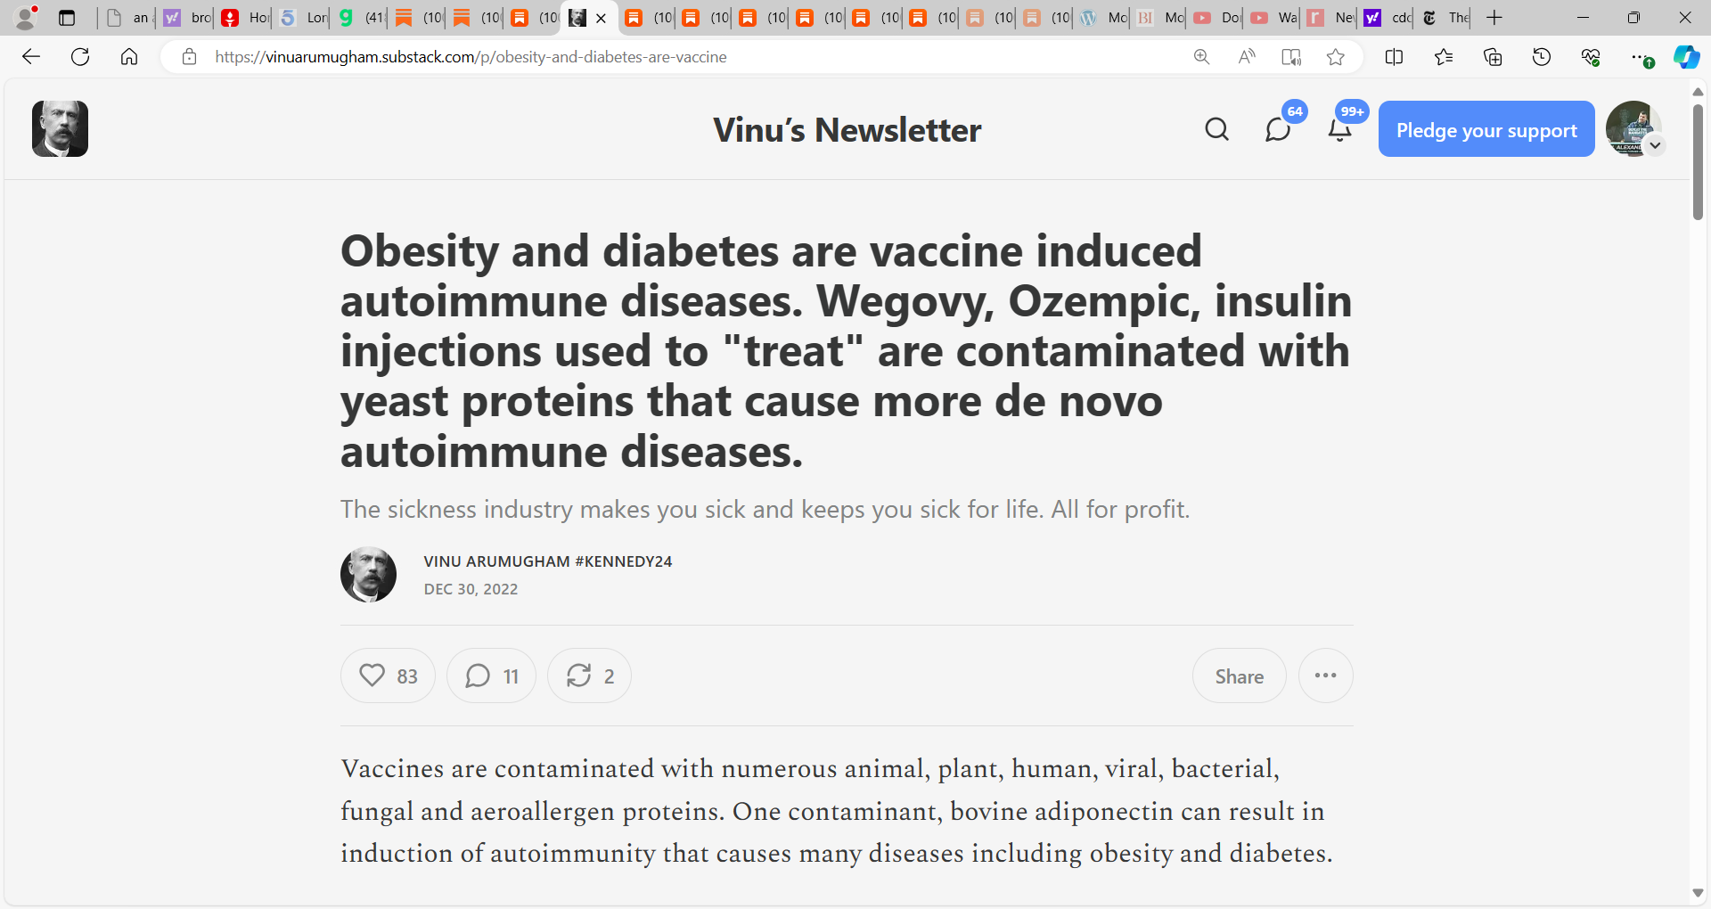Screen dimensions: 1711x909
Task: Open tab actions menu icon
Action: 67,17
